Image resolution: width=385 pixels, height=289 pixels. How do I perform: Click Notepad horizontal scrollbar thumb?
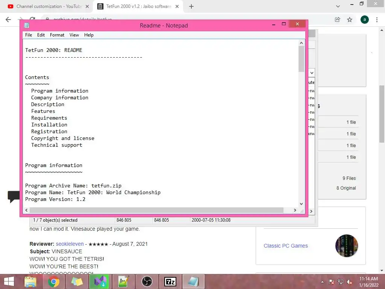click(x=156, y=210)
